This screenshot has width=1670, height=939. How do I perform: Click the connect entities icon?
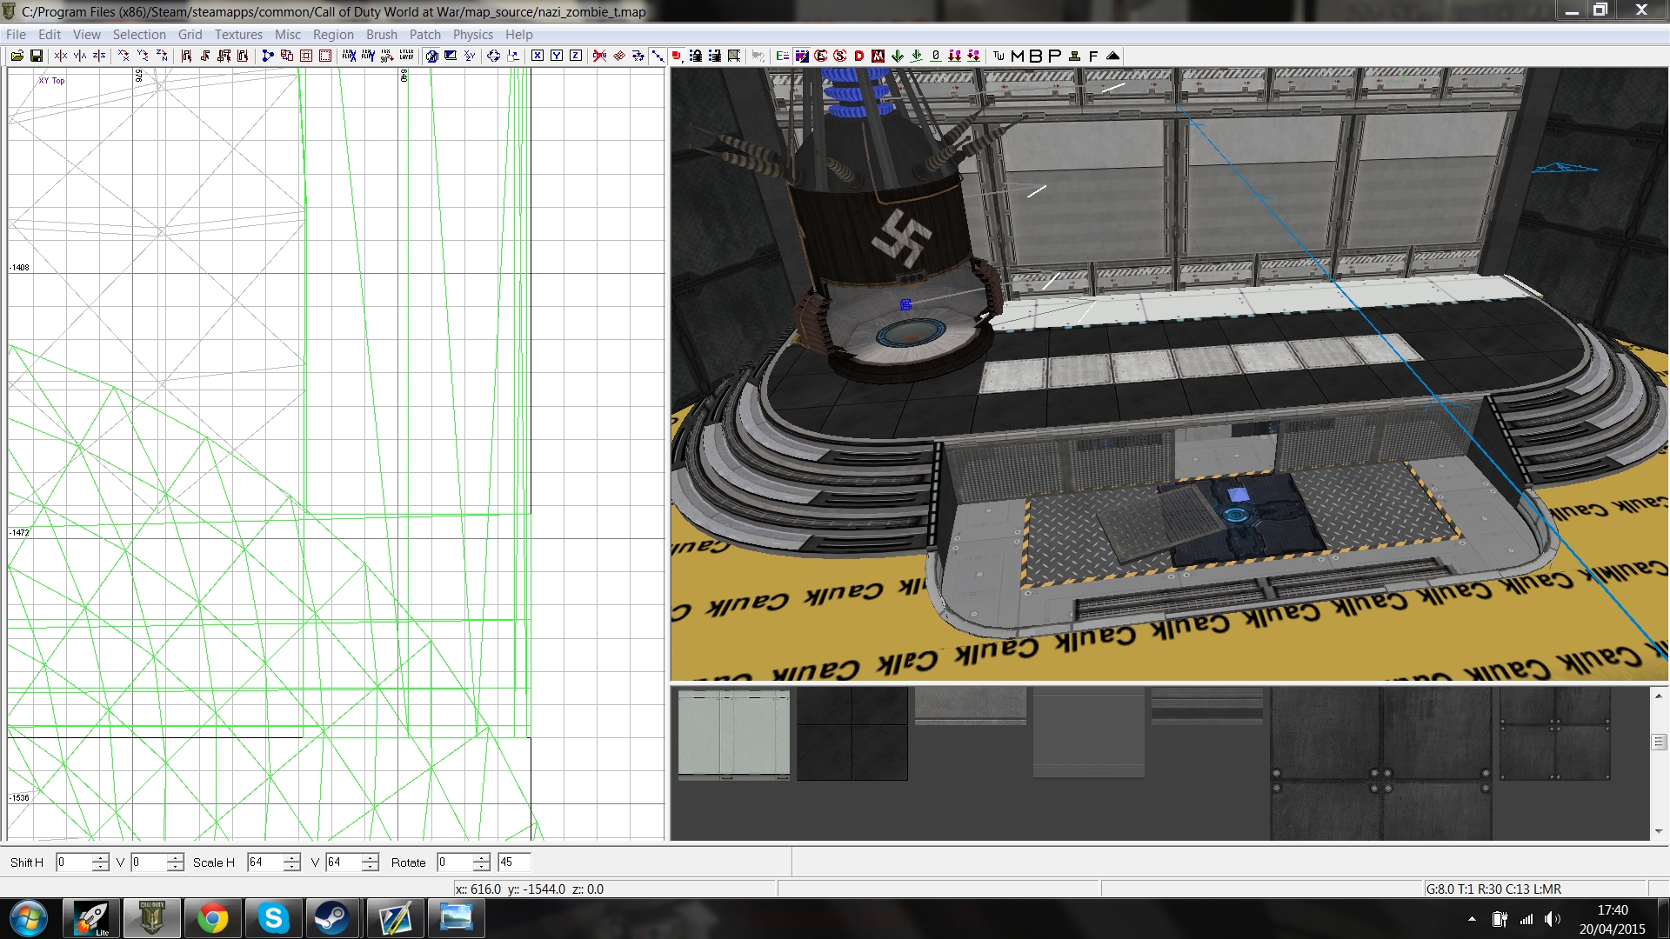268,56
